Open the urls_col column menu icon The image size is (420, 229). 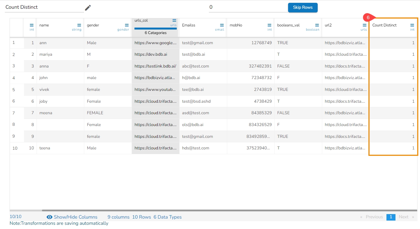[x=174, y=21]
